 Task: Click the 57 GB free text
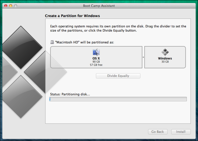[x=96, y=64]
